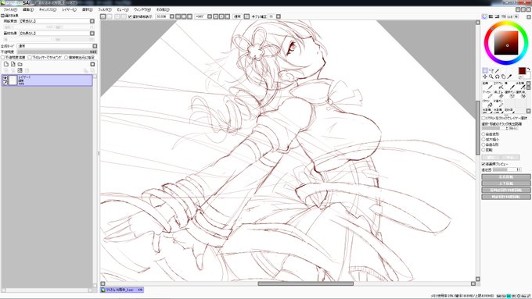This screenshot has height=299, width=532.
Task: Adjust the layer 不透明度 opacity slider
Action: 57,52
